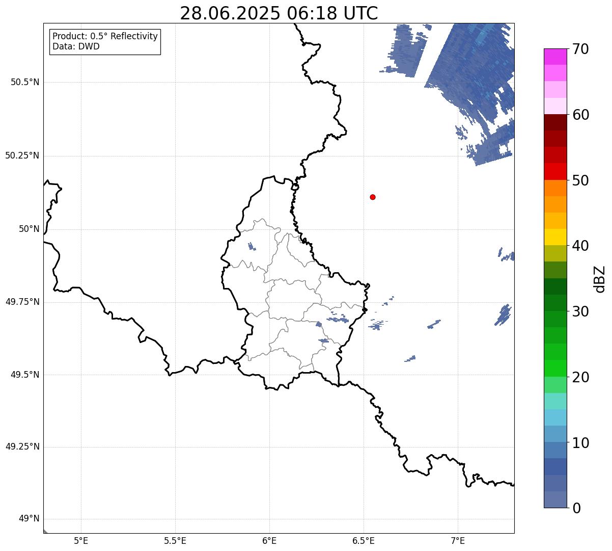This screenshot has width=612, height=551.
Task: Pick the orange colorbar swatch below 50
Action: point(555,188)
